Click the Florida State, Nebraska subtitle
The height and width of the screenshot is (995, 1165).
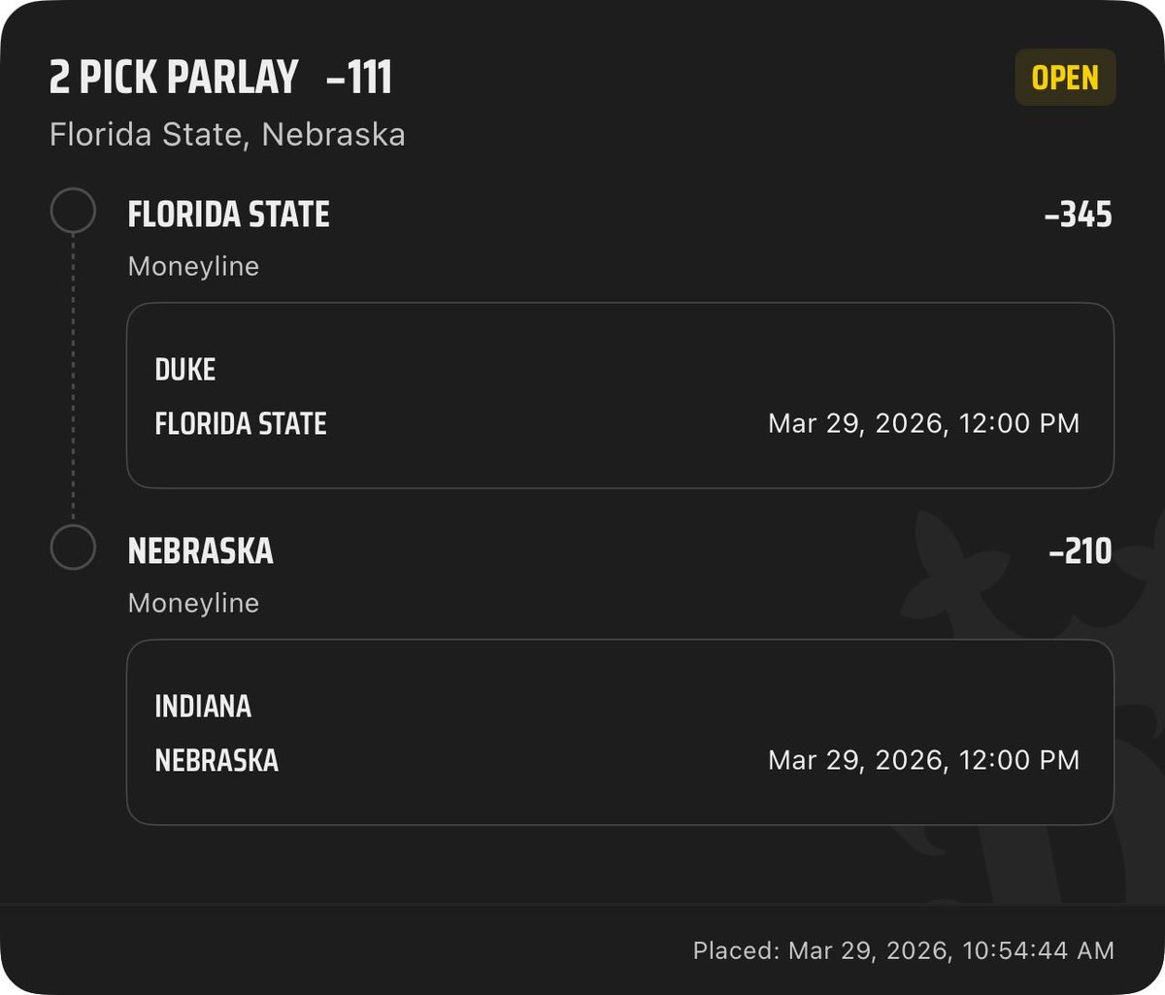pos(227,134)
